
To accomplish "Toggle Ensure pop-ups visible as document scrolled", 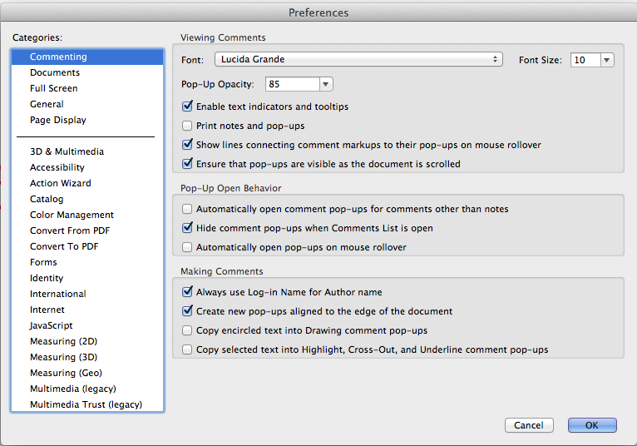I will click(187, 164).
